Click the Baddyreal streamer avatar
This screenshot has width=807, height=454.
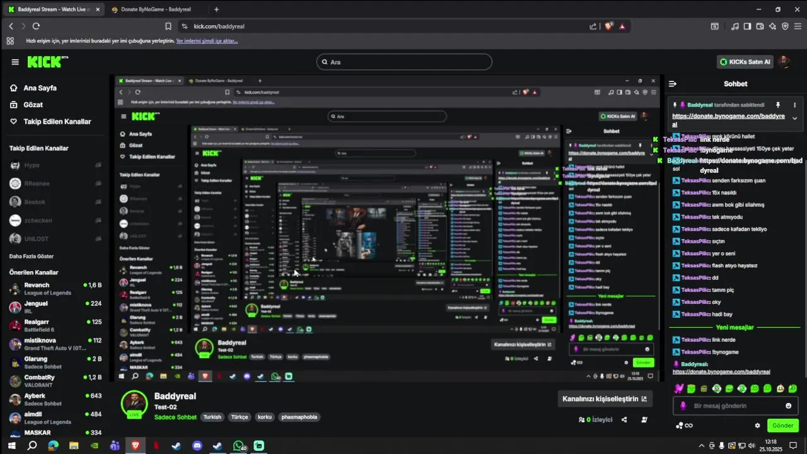[134, 404]
